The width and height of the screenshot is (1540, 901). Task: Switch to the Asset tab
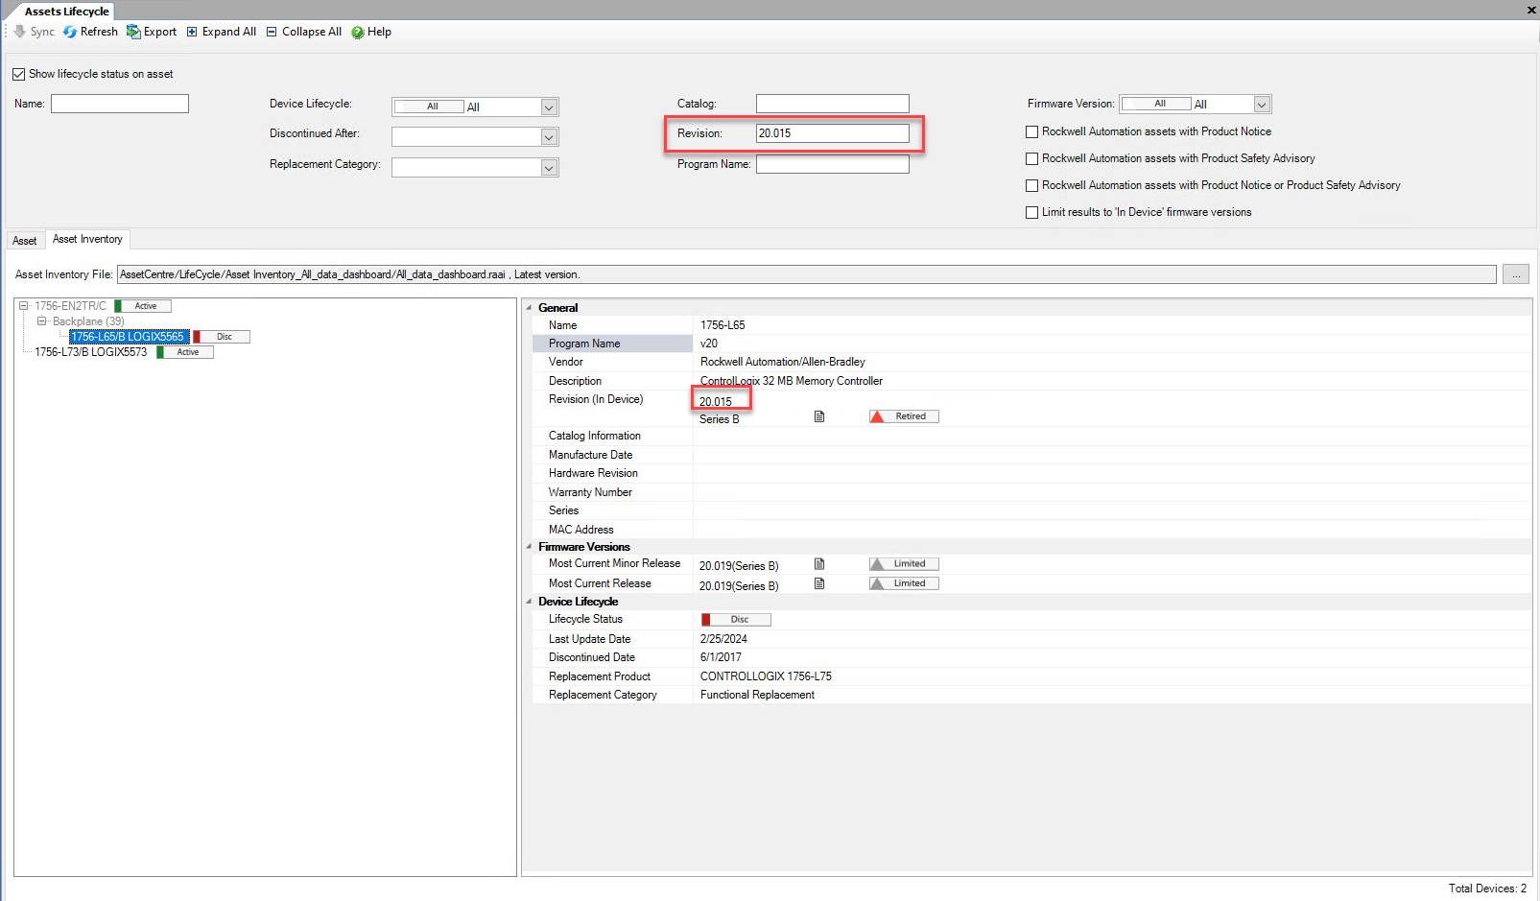(x=25, y=241)
